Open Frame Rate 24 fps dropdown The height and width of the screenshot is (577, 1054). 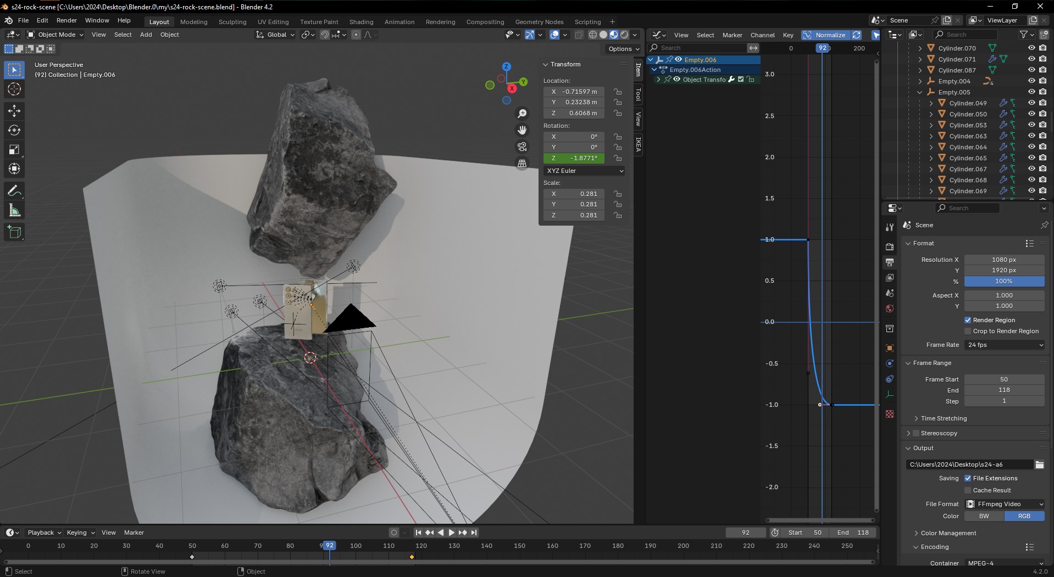click(1005, 345)
